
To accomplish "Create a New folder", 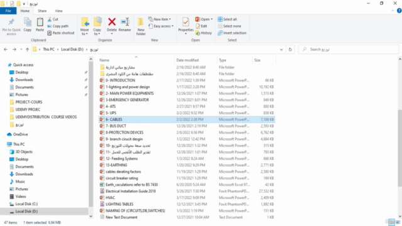I will 141,26.
